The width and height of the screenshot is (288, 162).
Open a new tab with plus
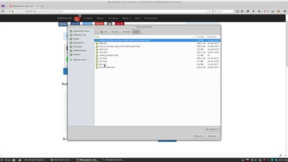(x=42, y=6)
